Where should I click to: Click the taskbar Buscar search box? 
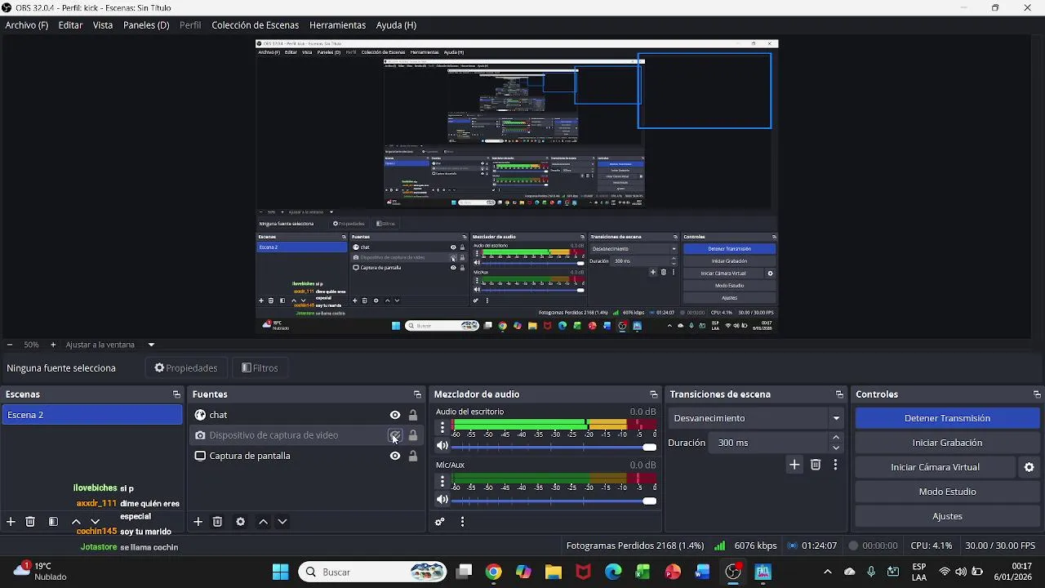click(374, 572)
